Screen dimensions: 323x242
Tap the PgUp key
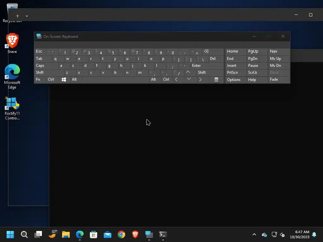(257, 51)
